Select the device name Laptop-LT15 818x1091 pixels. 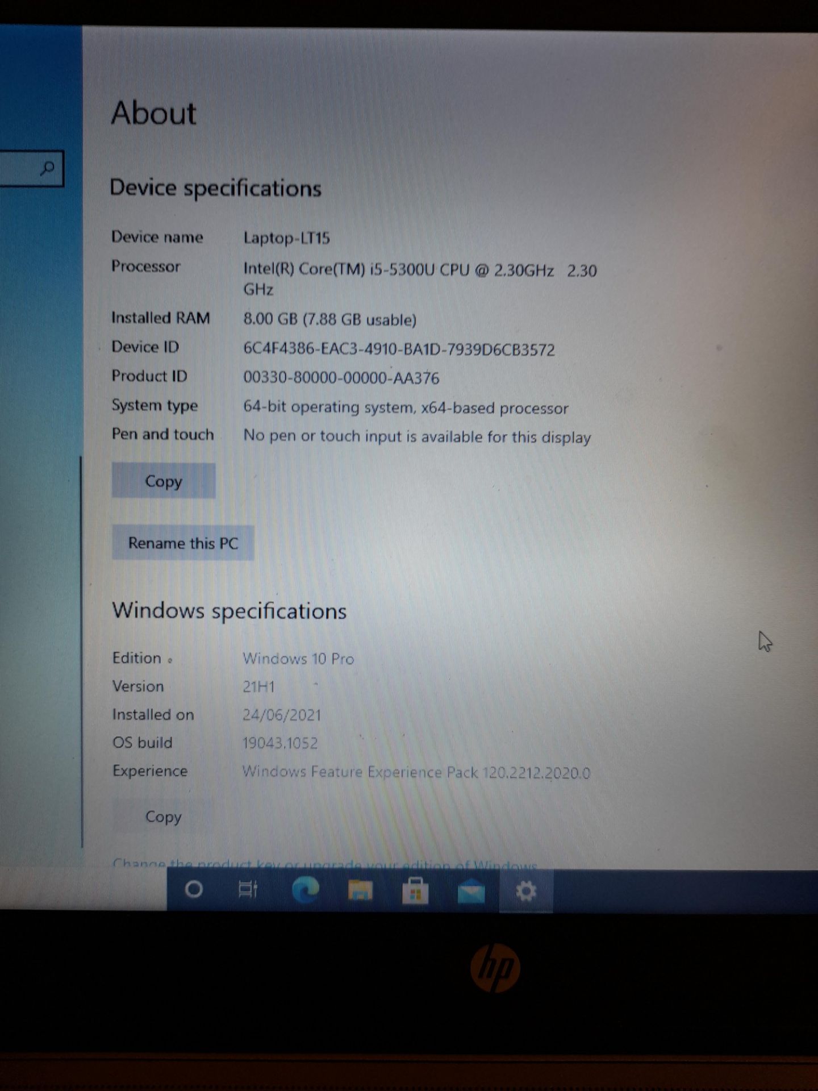[286, 238]
